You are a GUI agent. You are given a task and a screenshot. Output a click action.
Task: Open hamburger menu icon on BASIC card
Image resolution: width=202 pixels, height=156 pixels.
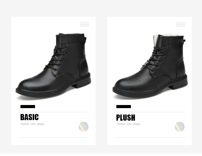[x=85, y=24]
